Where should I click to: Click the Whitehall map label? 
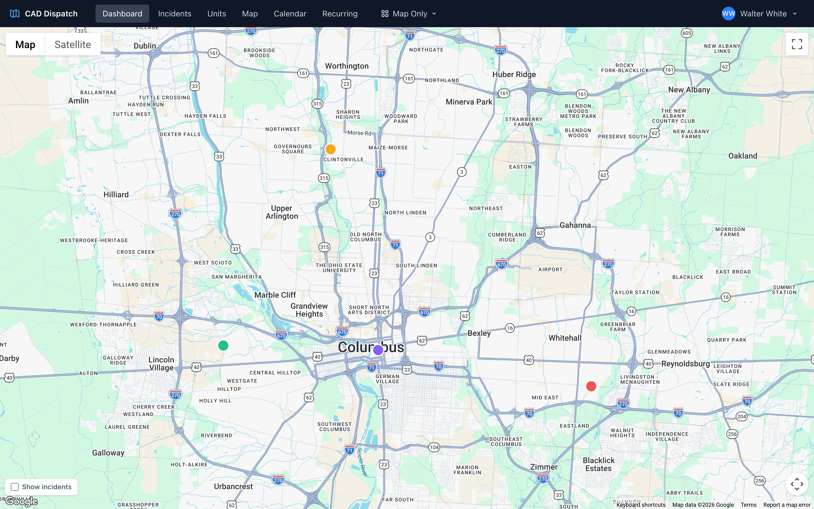pyautogui.click(x=565, y=338)
